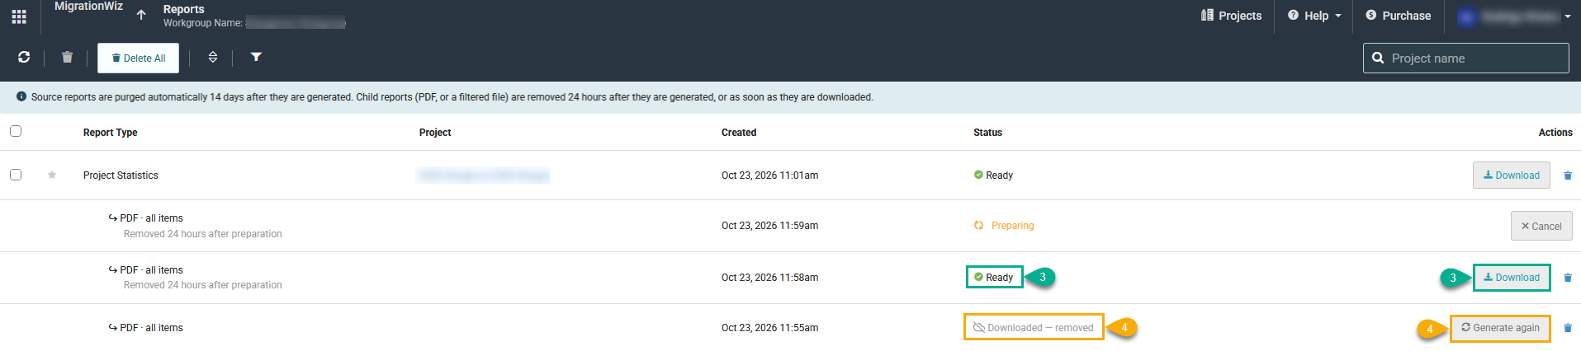Click the info icon in purge notice
This screenshot has width=1581, height=351.
click(x=21, y=96)
